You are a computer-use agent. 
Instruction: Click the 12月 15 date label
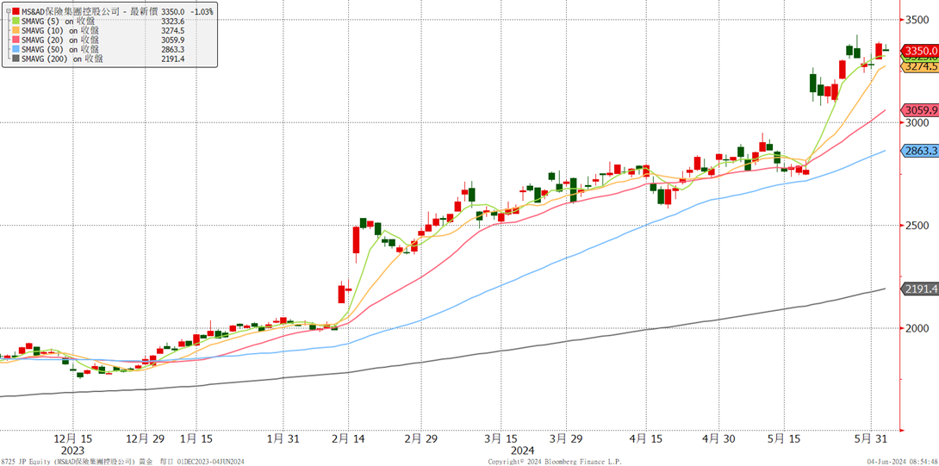[72, 438]
